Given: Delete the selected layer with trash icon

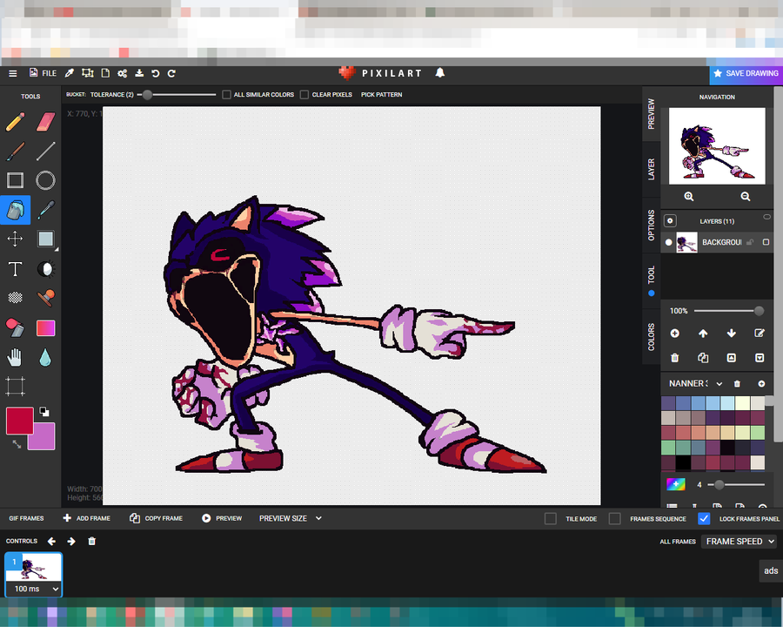Looking at the screenshot, I should pyautogui.click(x=674, y=358).
